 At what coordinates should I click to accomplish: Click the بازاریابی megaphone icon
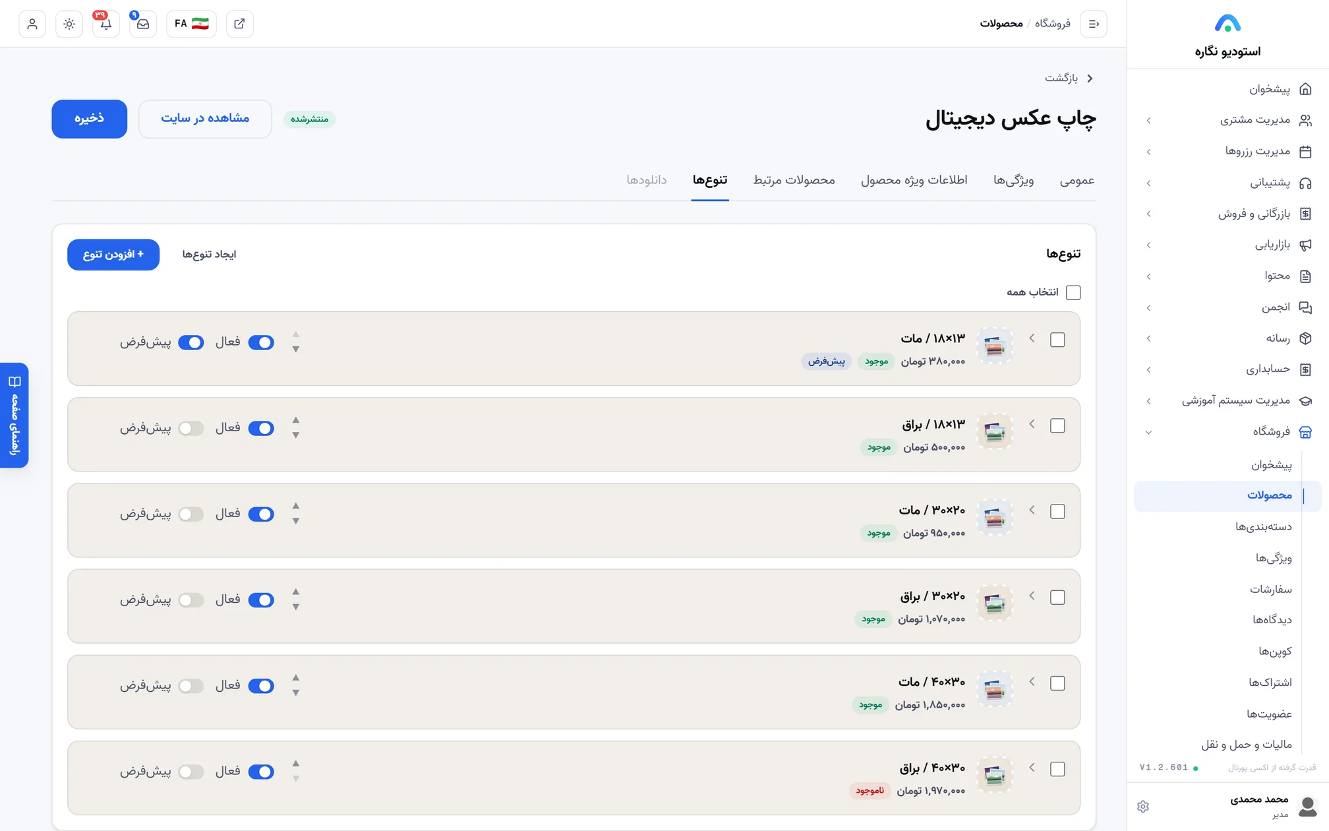point(1305,245)
